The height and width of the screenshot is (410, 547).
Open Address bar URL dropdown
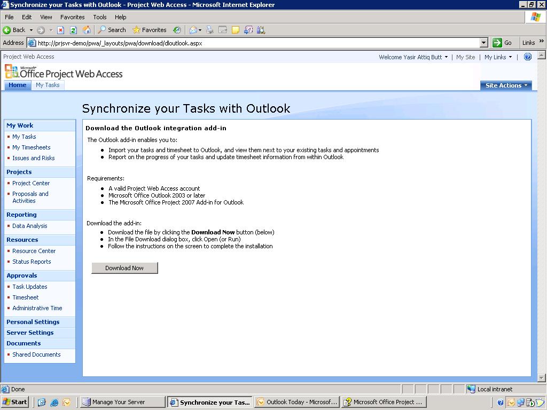pos(483,43)
